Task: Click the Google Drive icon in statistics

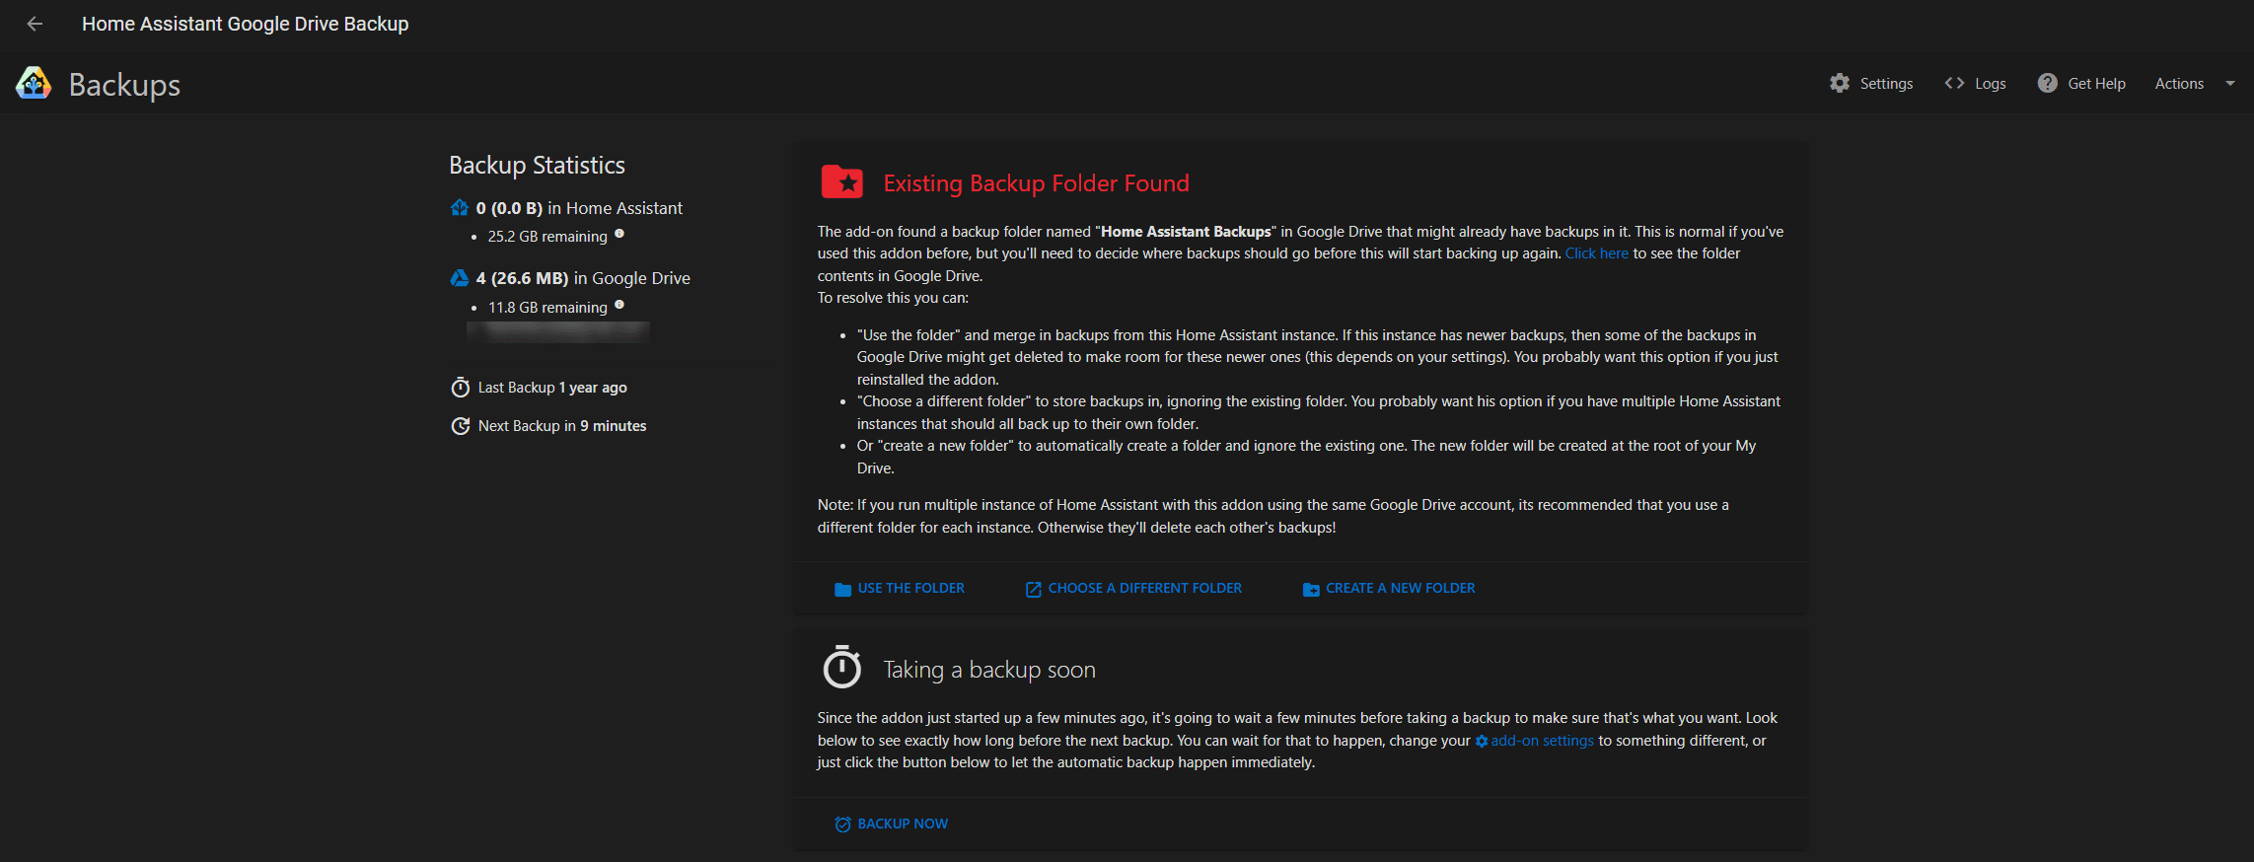Action: 460,278
